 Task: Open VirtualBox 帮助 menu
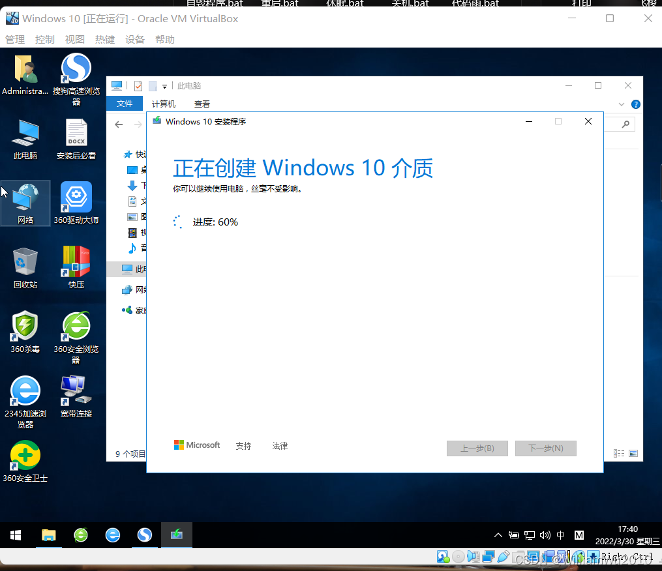pyautogui.click(x=164, y=40)
